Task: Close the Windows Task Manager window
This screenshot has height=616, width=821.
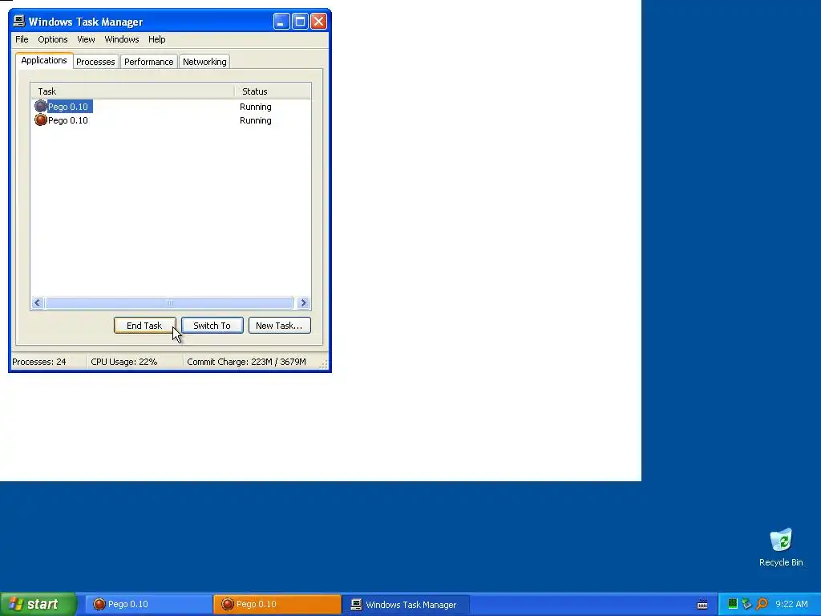Action: tap(318, 22)
